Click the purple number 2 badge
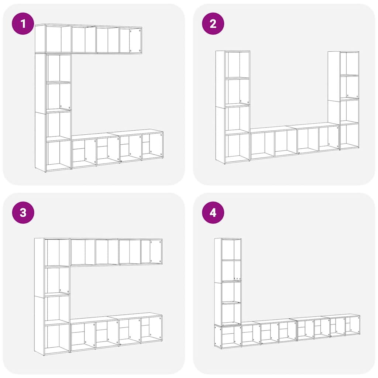The image size is (378, 378). pos(213,24)
